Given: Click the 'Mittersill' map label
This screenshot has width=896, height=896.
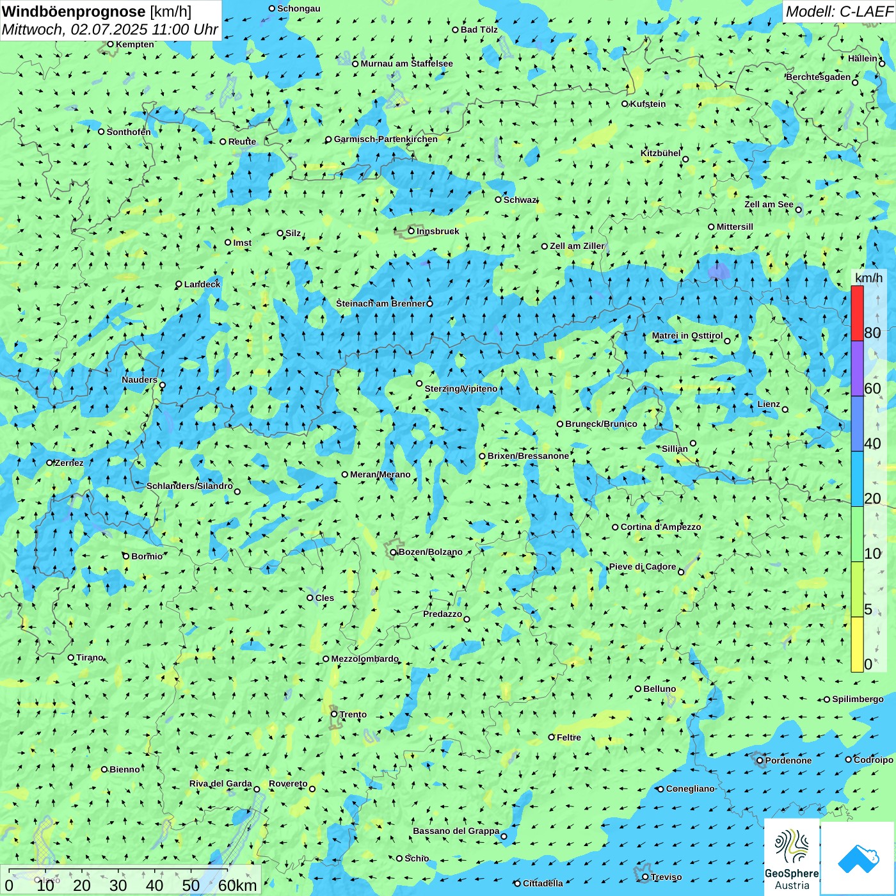Looking at the screenshot, I should (735, 227).
